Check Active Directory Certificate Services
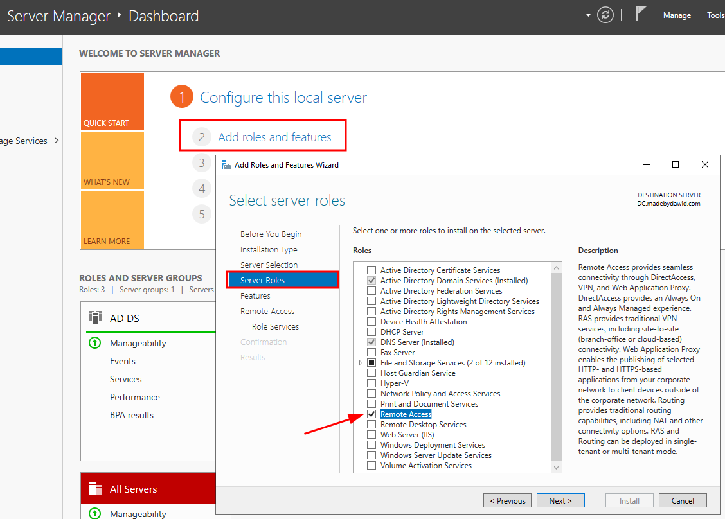 (x=371, y=270)
